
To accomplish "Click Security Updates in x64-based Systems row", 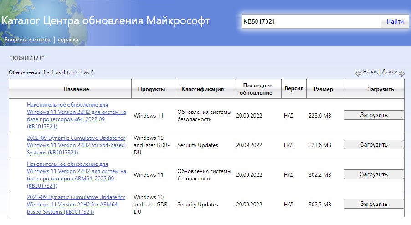I will pos(198,145).
